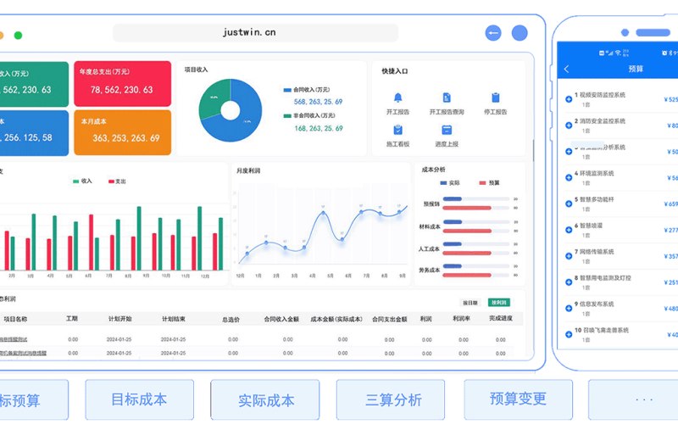The height and width of the screenshot is (424, 678).
Task: Toggle 收入 legend in bar chart
Action: point(82,181)
